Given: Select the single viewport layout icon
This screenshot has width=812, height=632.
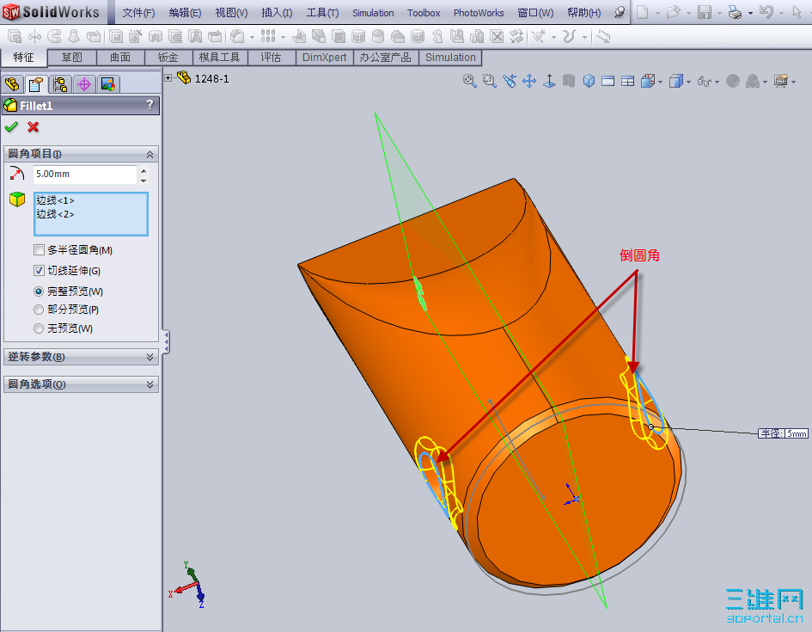Looking at the screenshot, I should [x=608, y=81].
